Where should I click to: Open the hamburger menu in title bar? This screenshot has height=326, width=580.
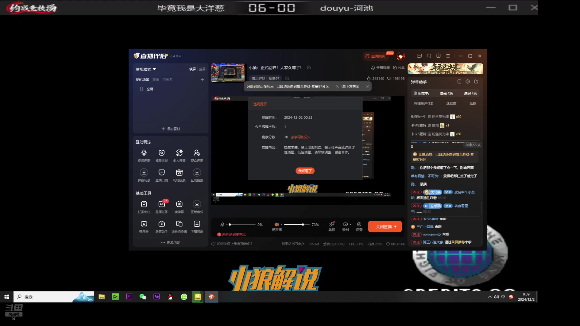pyautogui.click(x=448, y=56)
